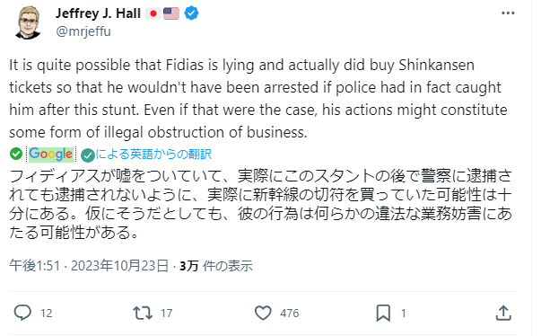The height and width of the screenshot is (336, 541).
Task: Click the Japan flag emoji in name
Action: [153, 13]
